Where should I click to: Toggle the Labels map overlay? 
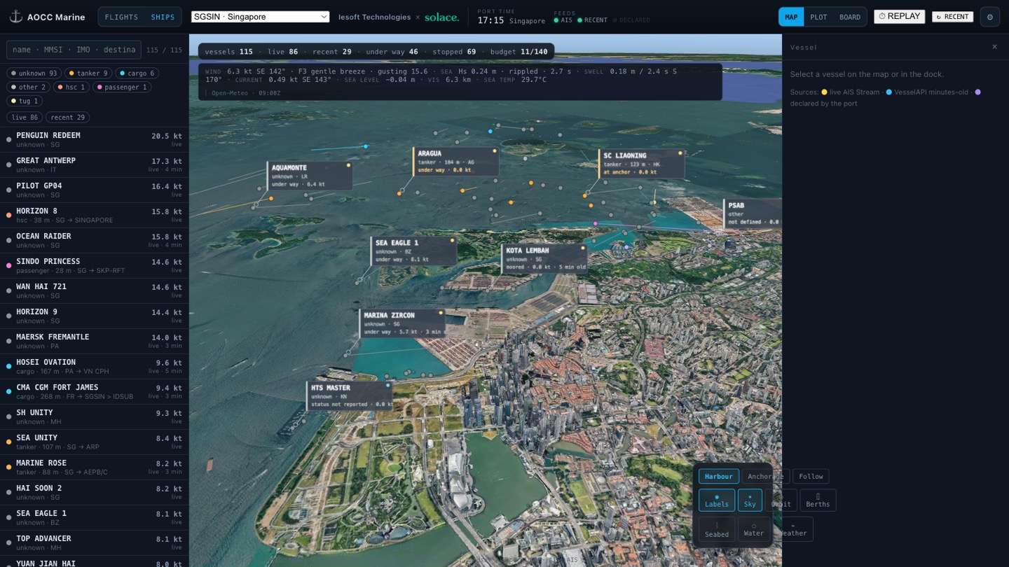[716, 500]
